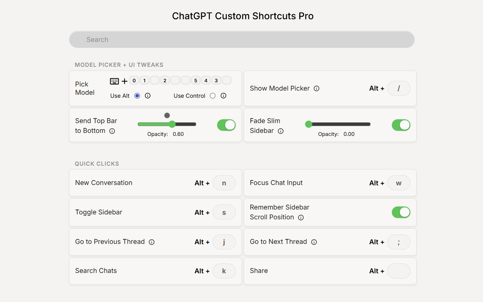Click Pick Model key box 0
Viewport: 483px width, 302px height.
[x=134, y=80]
